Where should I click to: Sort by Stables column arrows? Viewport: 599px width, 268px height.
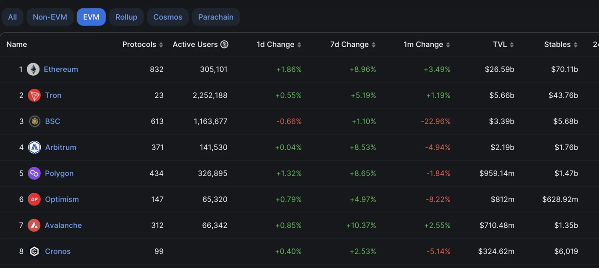(x=575, y=45)
